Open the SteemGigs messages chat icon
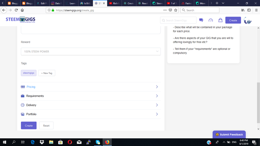This screenshot has height=146, width=260. [x=201, y=20]
